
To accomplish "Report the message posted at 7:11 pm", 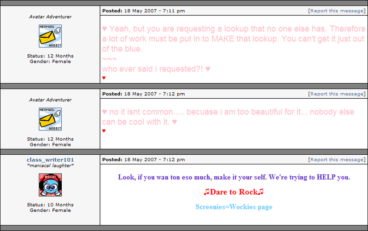I will 337,11.
